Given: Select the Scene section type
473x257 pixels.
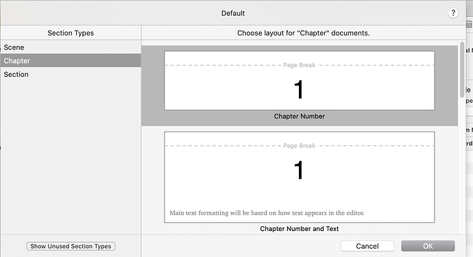Looking at the screenshot, I should 71,47.
